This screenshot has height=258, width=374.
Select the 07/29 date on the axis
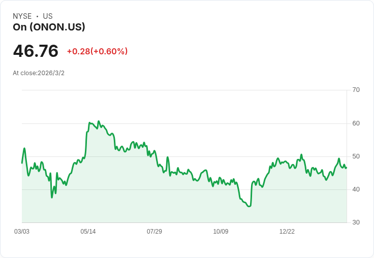154,232
